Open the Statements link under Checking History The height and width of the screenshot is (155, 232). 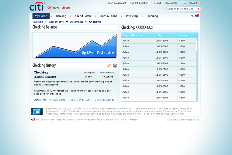tap(40, 100)
